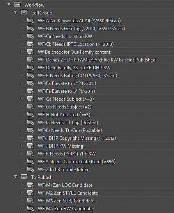Viewport: 174px width, 213px height.
Task: Select the EditGroup collection set label
Action: tap(42, 13)
